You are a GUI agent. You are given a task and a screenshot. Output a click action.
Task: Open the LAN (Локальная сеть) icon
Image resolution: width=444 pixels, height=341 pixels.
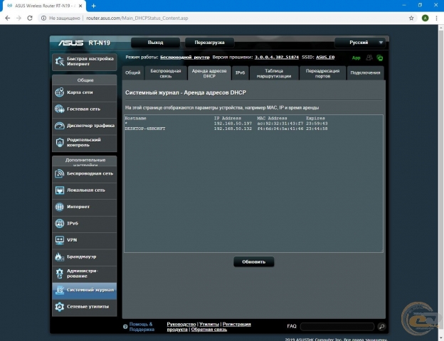point(60,190)
